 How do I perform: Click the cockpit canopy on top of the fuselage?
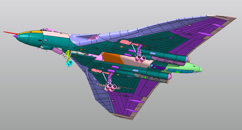44,30
